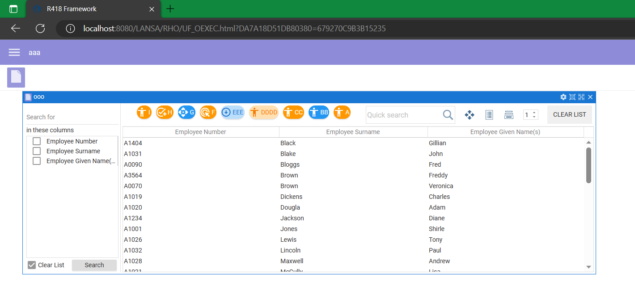Viewport: 635px width, 303px height.
Task: Click the document icon below the purple header
Action: tap(16, 77)
